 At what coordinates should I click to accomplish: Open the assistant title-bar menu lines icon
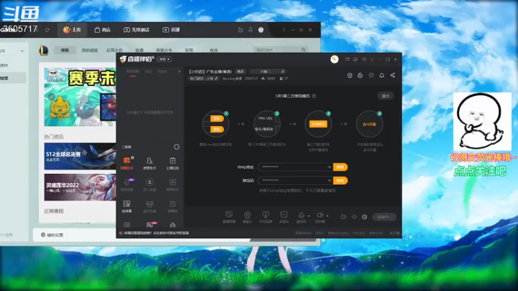[372, 59]
